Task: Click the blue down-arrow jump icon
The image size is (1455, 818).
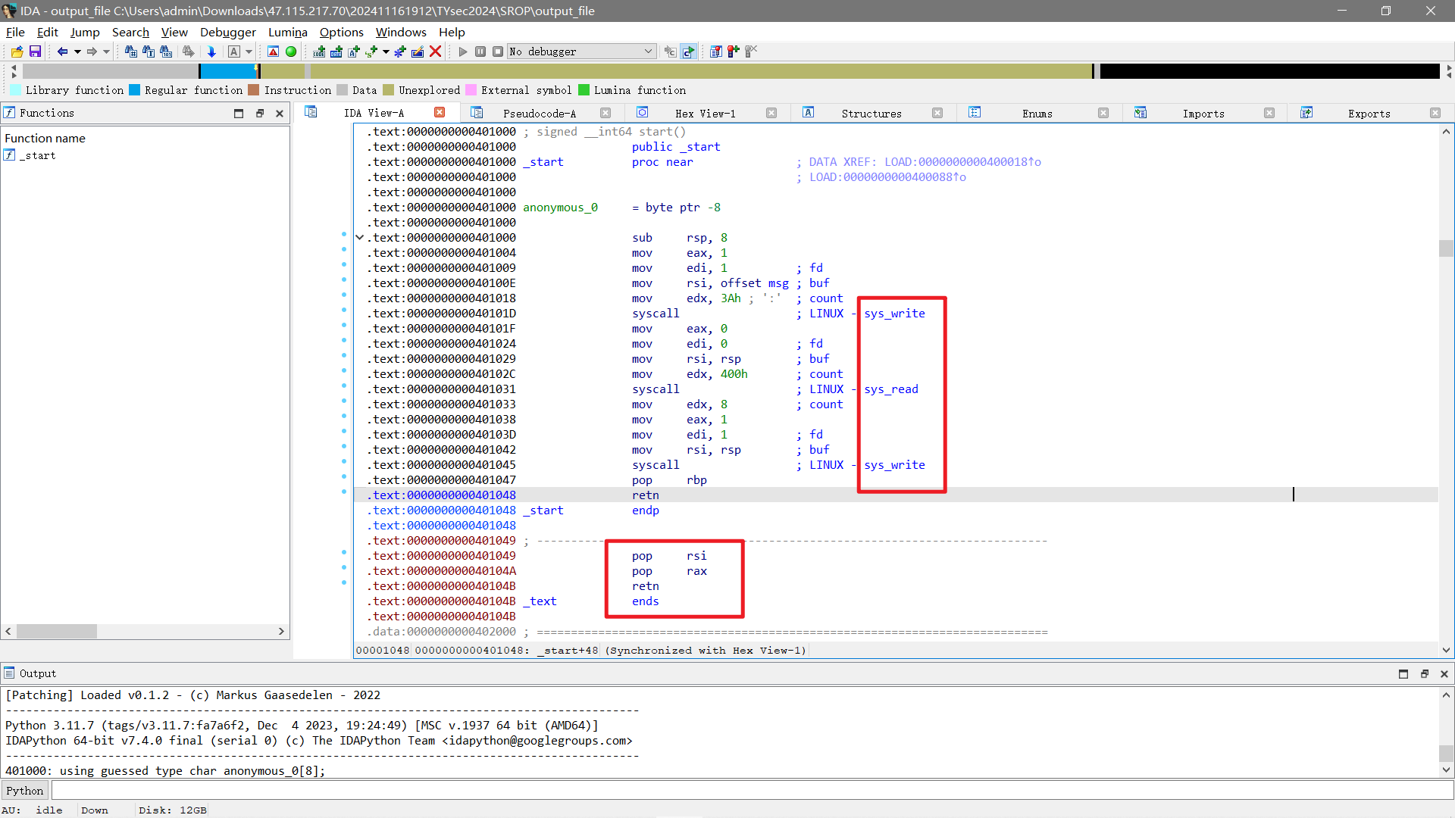Action: (211, 52)
